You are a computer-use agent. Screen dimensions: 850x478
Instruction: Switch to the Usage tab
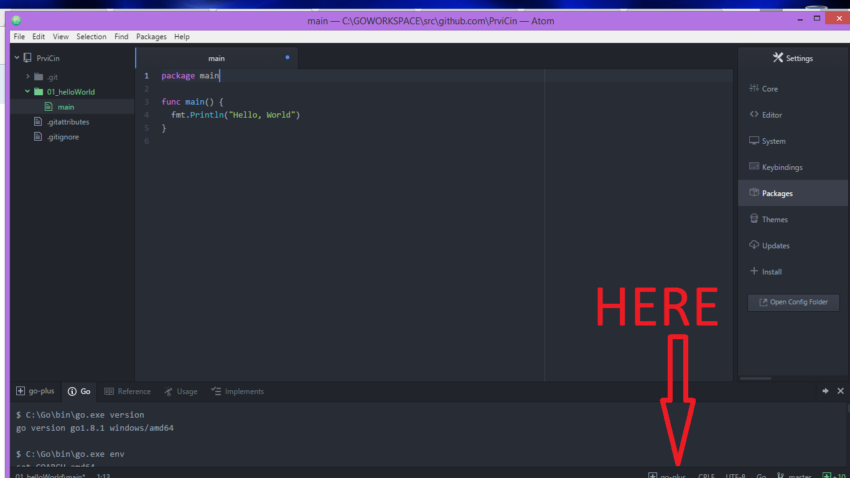pyautogui.click(x=181, y=391)
